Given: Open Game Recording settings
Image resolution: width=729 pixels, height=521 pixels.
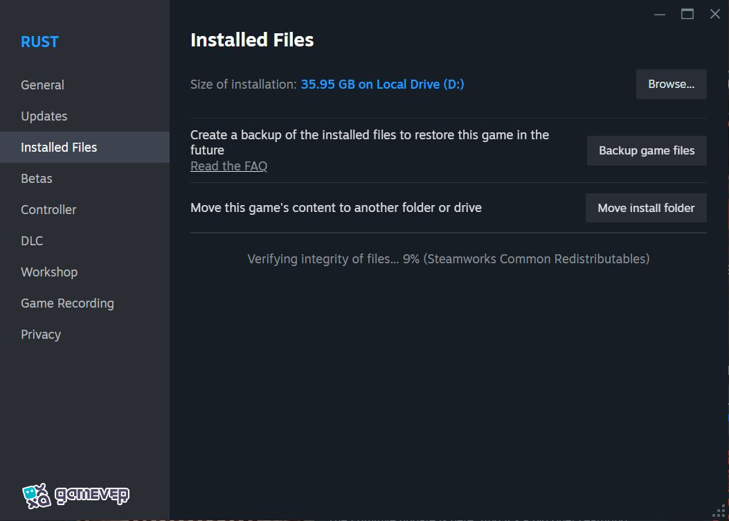Looking at the screenshot, I should (67, 303).
